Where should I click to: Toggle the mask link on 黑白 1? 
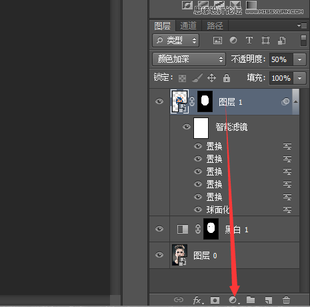click(198, 229)
